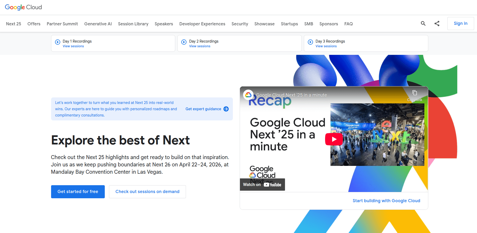Click the 'Day 3 Recordings' title text
Viewport: 477px width, 233px height.
330,41
